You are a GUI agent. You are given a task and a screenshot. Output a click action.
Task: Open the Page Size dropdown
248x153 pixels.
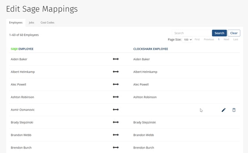click(x=188, y=40)
